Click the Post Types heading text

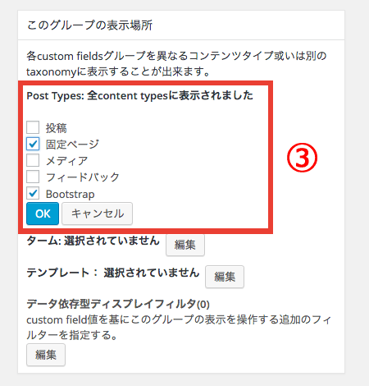tap(139, 95)
